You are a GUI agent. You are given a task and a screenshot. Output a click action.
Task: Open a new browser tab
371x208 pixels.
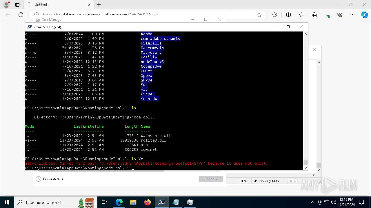[x=99, y=5]
